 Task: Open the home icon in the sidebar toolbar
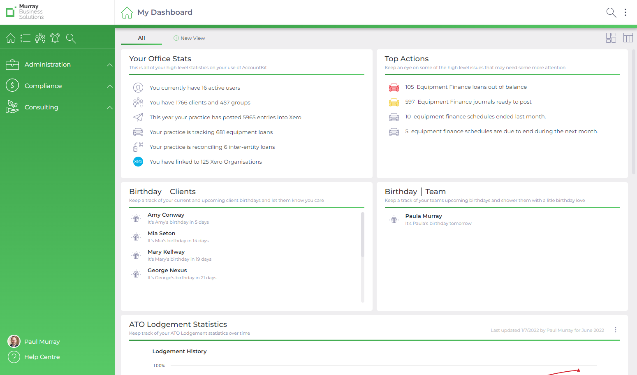(11, 38)
